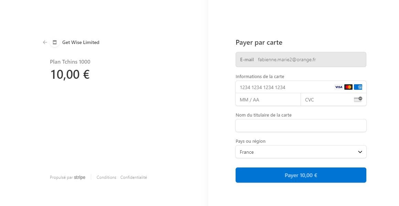Click the American Express logo

point(358,87)
